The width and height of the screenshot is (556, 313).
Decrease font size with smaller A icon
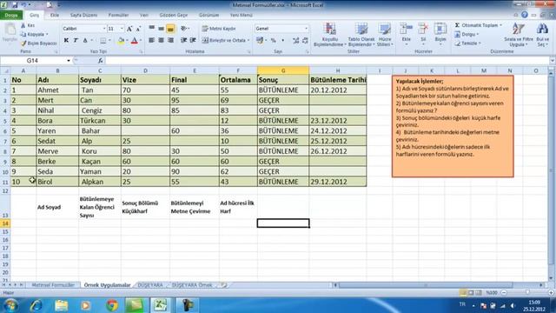pos(138,29)
